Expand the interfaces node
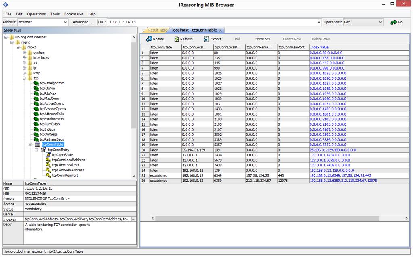The width and height of the screenshot is (413, 257). pyautogui.click(x=24, y=57)
